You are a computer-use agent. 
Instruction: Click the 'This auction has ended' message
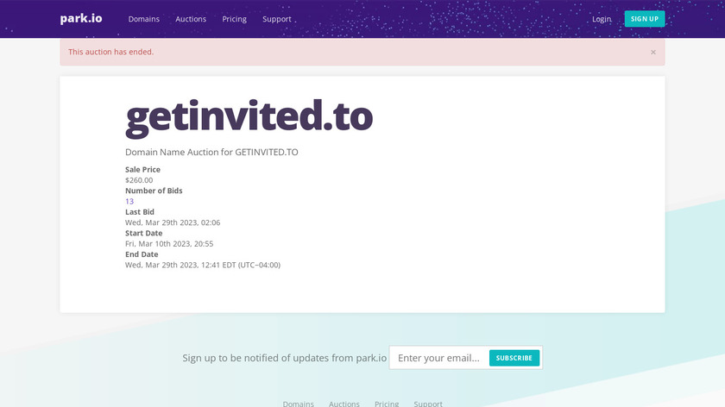click(110, 52)
